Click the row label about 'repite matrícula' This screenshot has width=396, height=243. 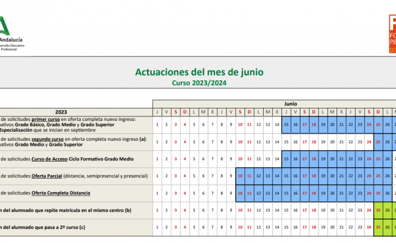(x=66, y=210)
